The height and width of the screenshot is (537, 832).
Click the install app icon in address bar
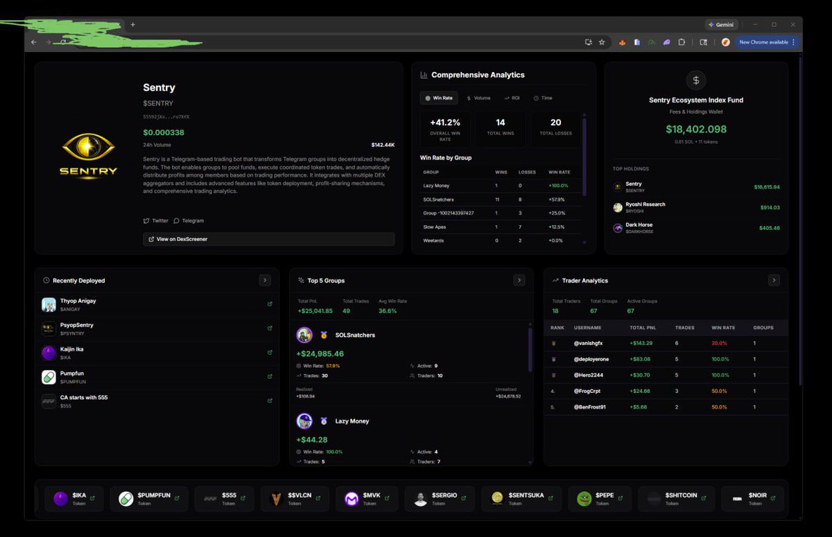[x=589, y=42]
